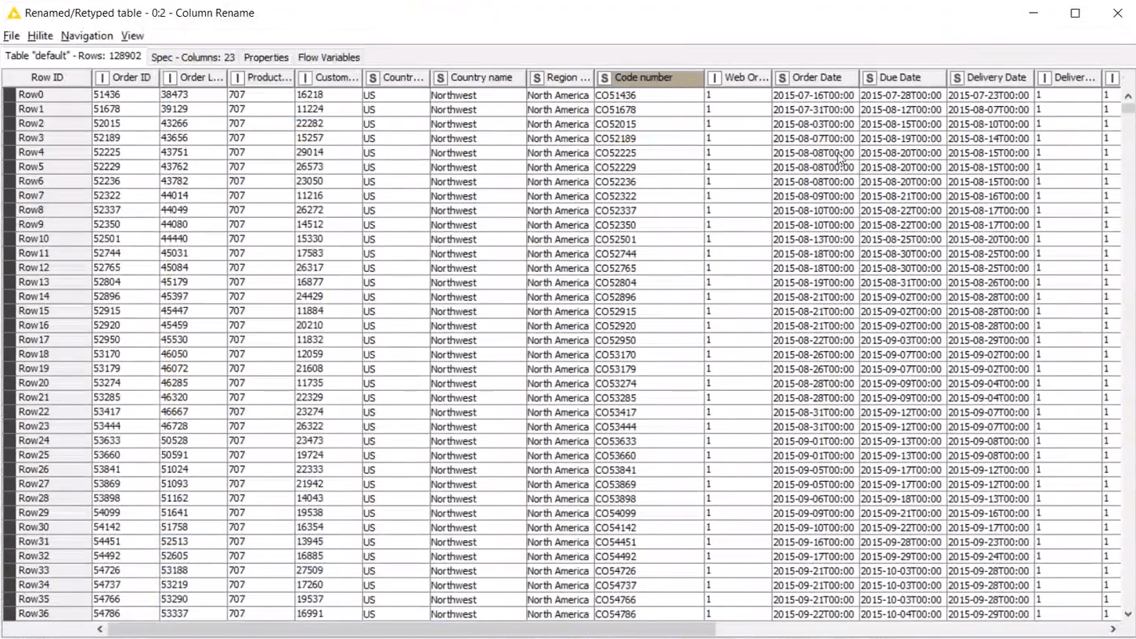Open the Hilite menu
Viewport: 1136px width, 639px height.
click(x=40, y=36)
